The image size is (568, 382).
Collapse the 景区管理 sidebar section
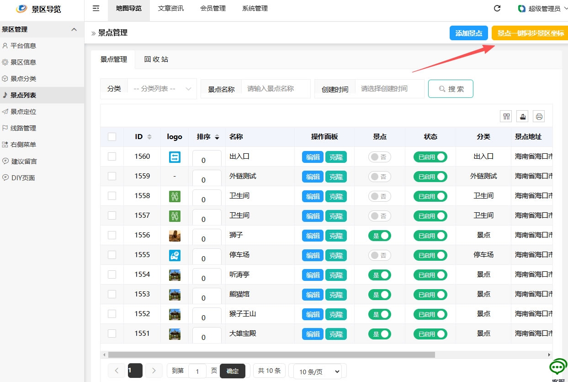42,29
